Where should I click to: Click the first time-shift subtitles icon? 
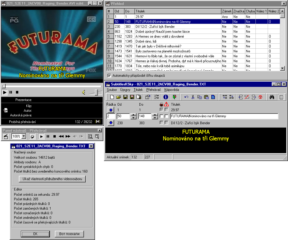pos(225,97)
